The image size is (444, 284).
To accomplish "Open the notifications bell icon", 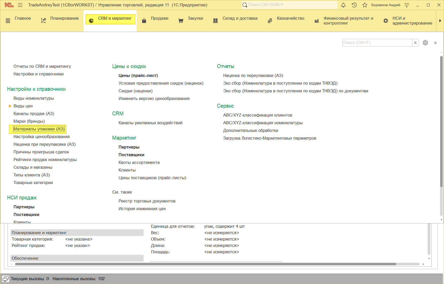I will [343, 5].
